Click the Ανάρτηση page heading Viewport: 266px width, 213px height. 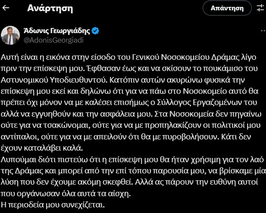50,8
